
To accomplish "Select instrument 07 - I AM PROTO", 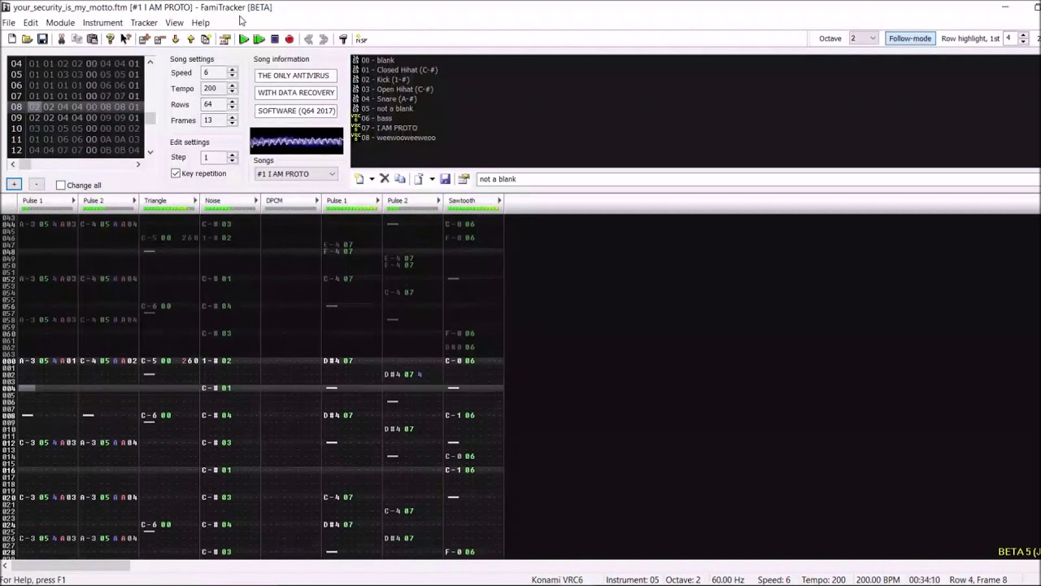I will (x=389, y=128).
